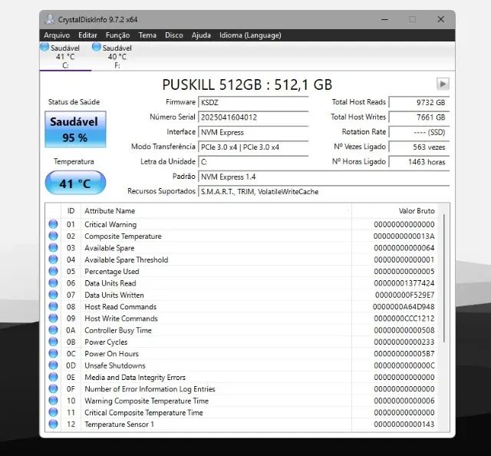Click status orb for Host Write Commands row

coord(53,318)
